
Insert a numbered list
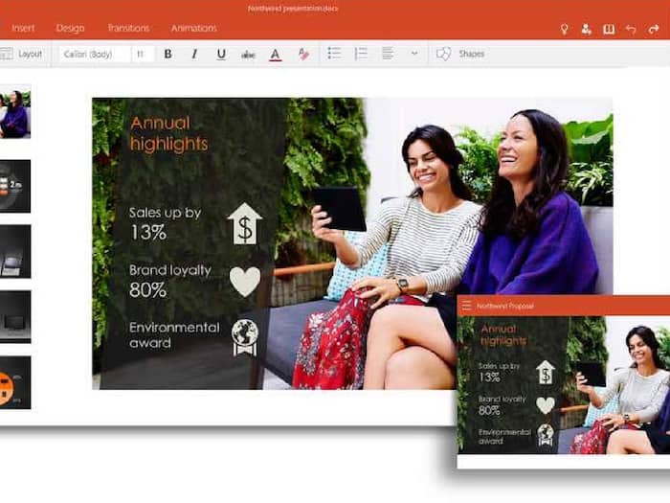point(361,54)
